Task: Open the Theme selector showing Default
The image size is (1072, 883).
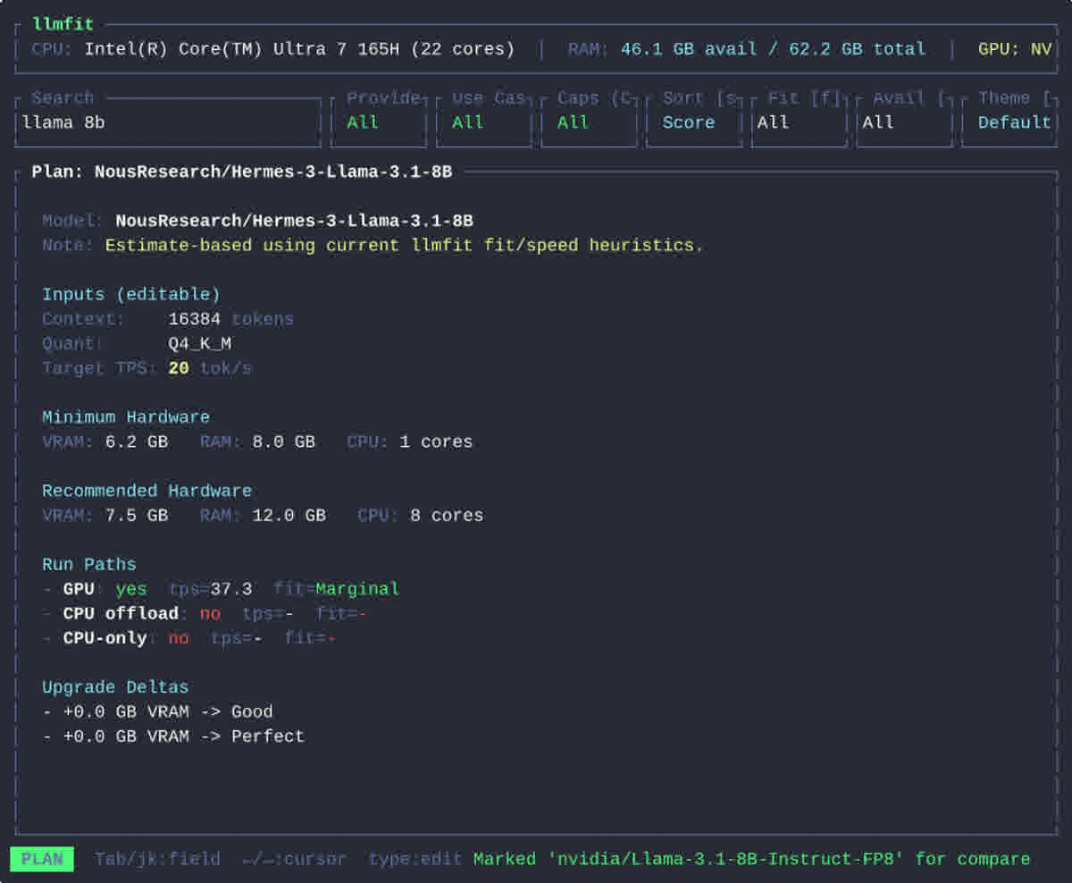Action: pos(1010,122)
